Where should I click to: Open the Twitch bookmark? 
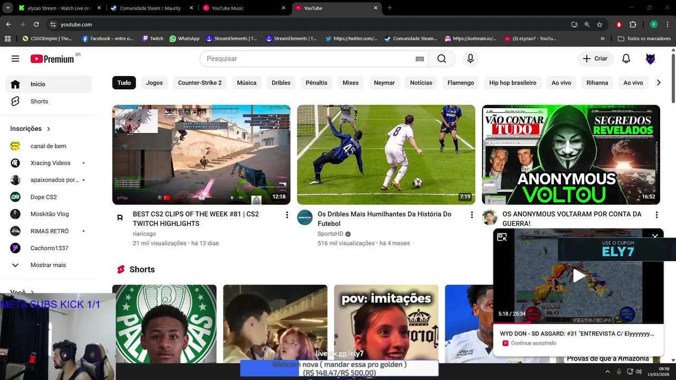[x=153, y=39]
